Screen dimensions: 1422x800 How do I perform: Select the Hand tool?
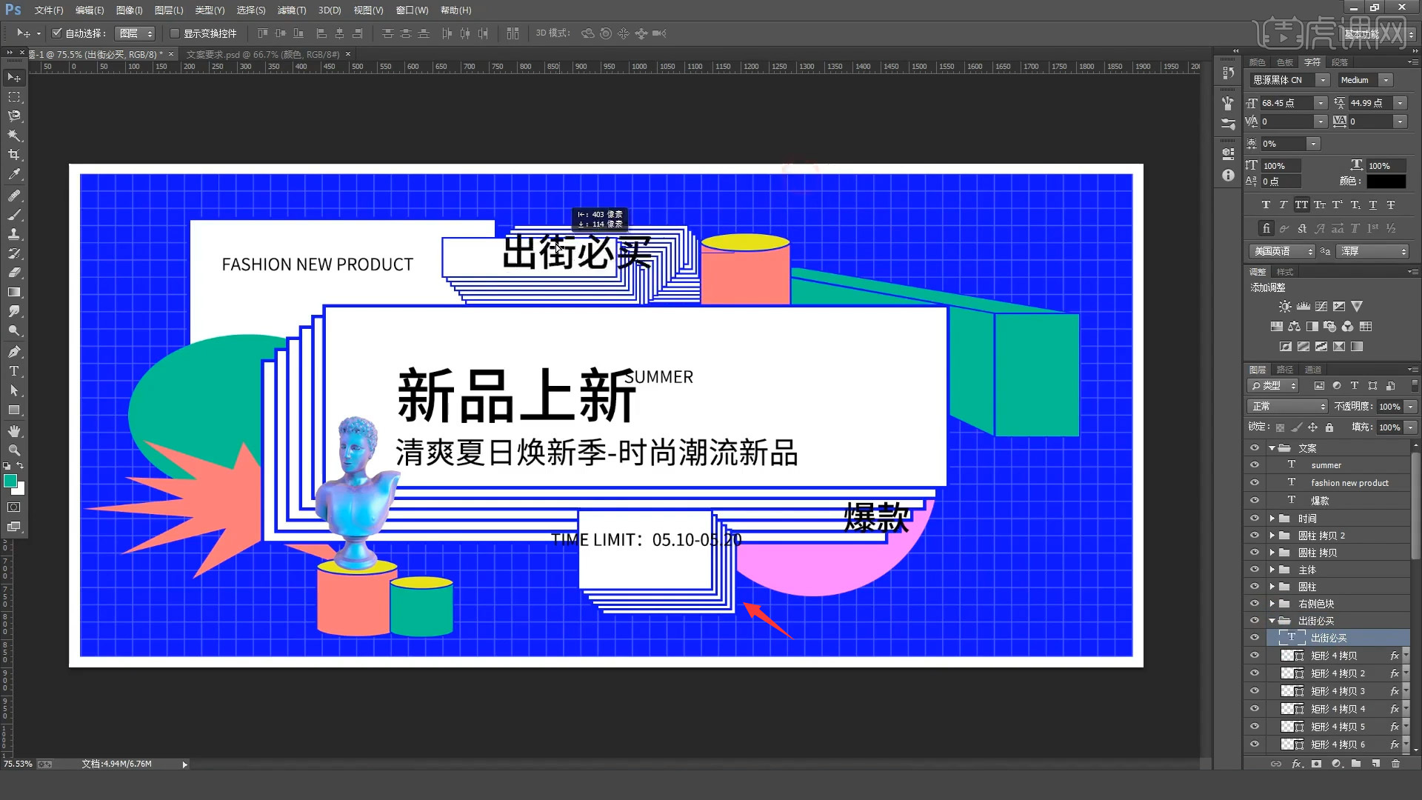tap(13, 429)
